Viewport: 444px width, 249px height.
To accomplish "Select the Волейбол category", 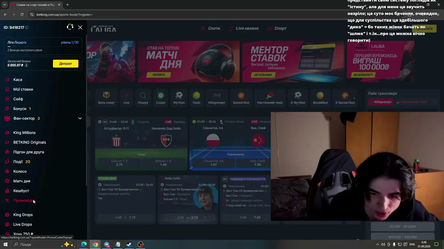I will point(320,98).
